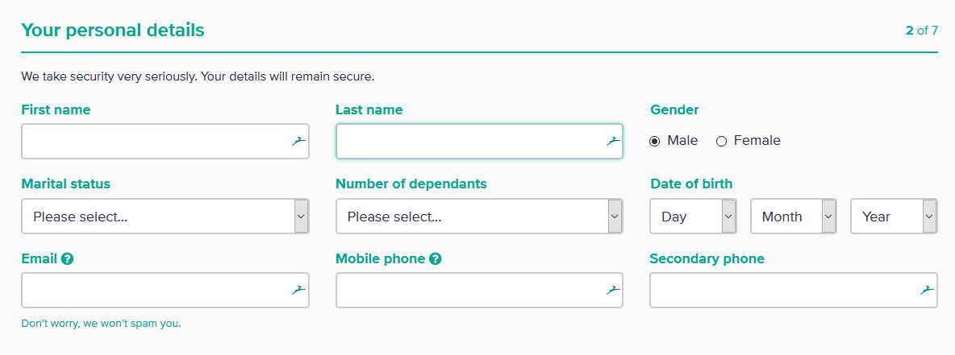The image size is (955, 355).
Task: Open the Email help question-mark icon
Action: coord(68,259)
